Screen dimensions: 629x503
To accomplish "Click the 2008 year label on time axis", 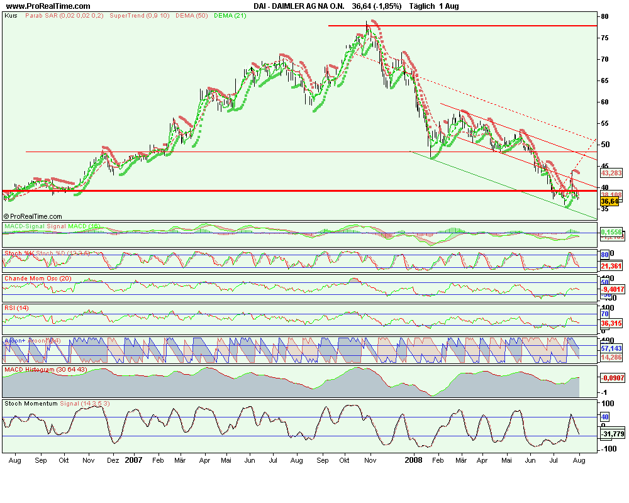I will point(414,460).
